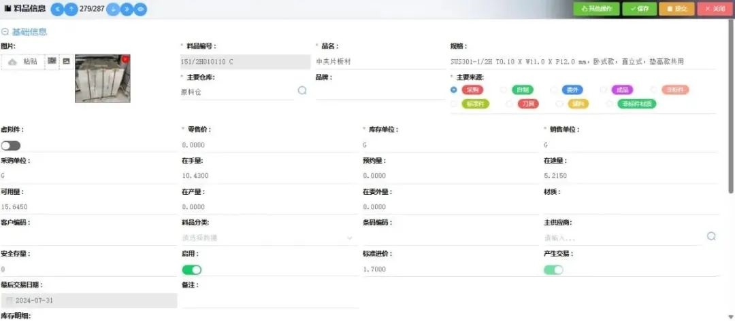Select the 自制 source radio button
Viewport: 735px width, 321px height.
click(x=504, y=90)
